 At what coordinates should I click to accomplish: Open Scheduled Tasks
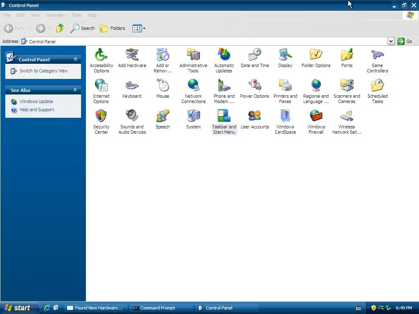click(377, 91)
